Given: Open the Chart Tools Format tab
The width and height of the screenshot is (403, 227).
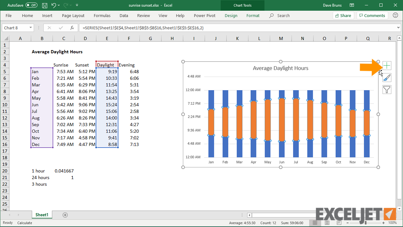Looking at the screenshot, I should point(253,15).
